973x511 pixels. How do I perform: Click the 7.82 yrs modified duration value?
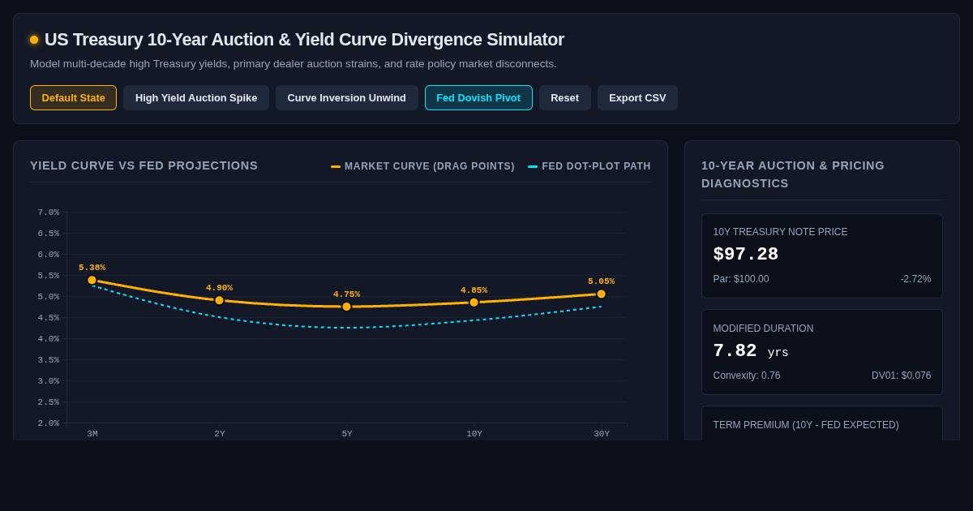(x=751, y=351)
